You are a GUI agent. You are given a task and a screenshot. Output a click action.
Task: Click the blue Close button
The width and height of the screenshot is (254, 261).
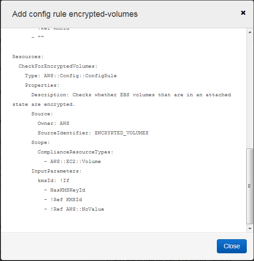[232, 246]
